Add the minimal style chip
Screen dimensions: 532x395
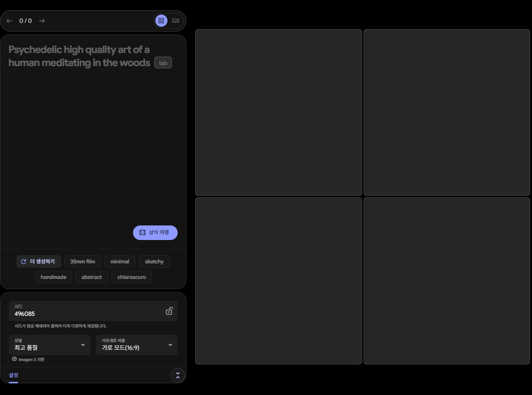[120, 261]
